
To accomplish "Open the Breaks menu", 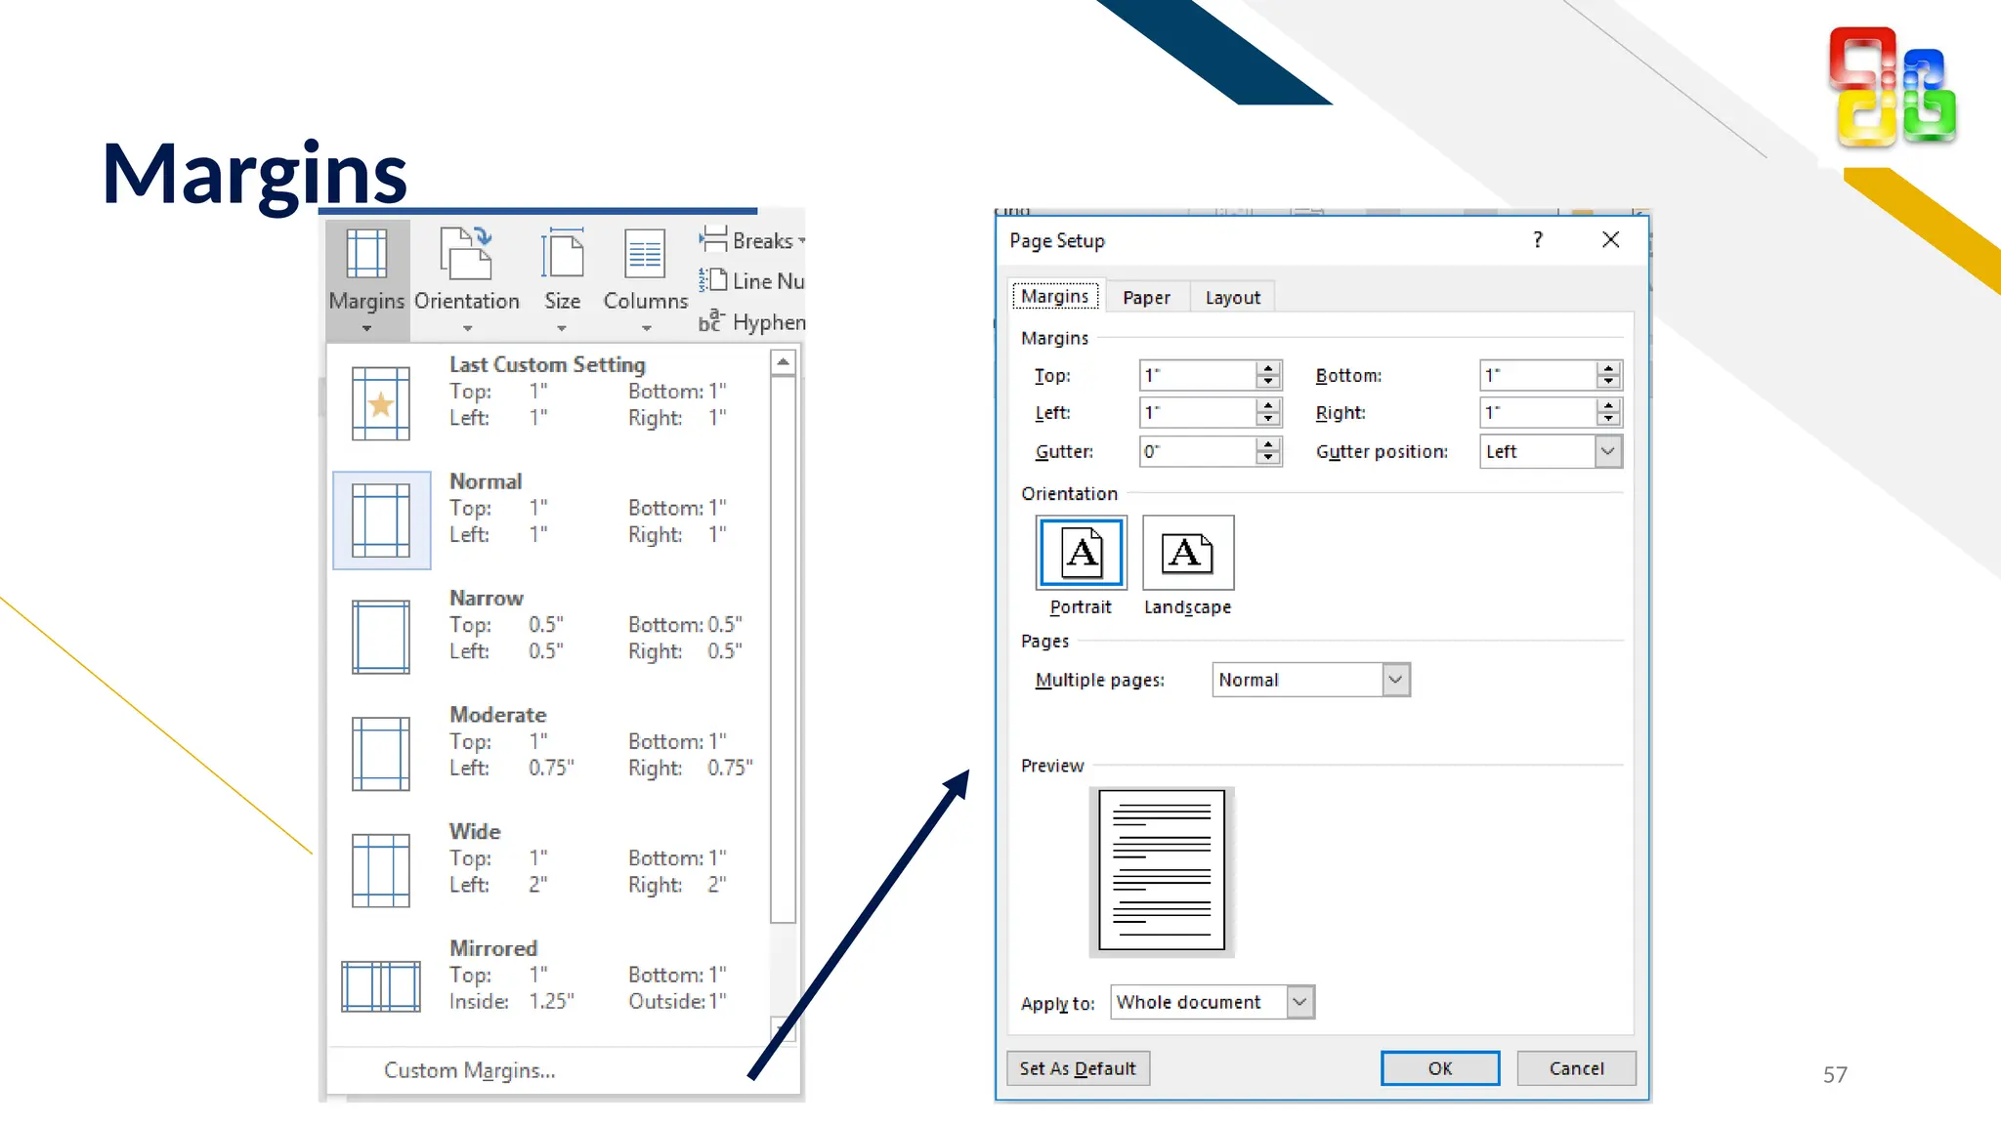I will coord(752,240).
